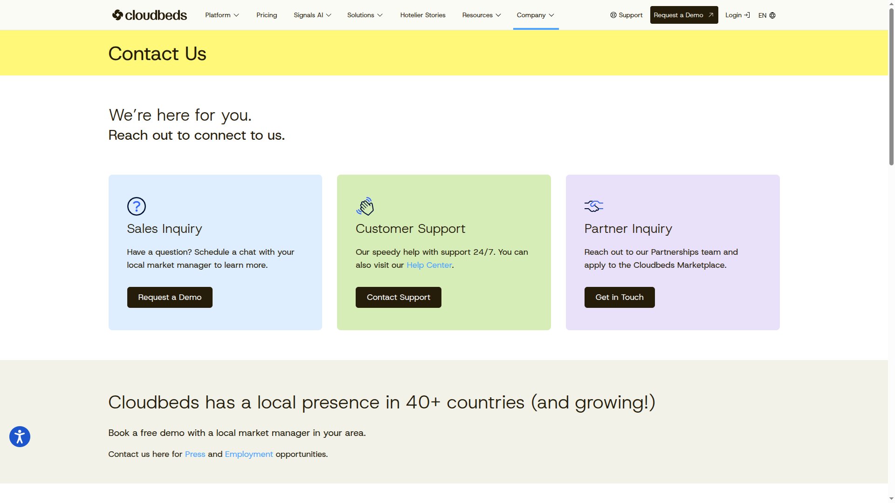Click the Support lifebuoy icon
Screen dimensions: 895x503
[x=613, y=15]
